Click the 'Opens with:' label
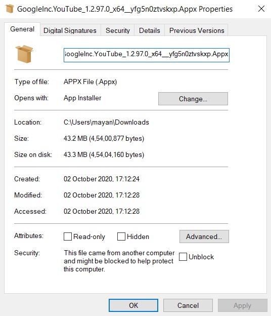 [31, 98]
